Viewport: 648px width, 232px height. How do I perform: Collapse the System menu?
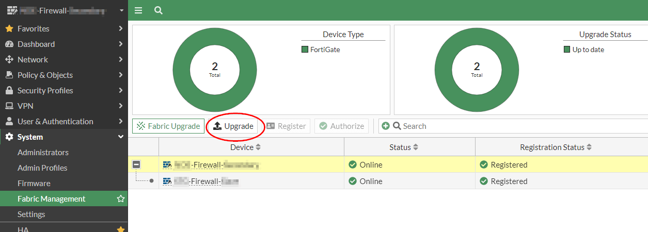coord(64,137)
